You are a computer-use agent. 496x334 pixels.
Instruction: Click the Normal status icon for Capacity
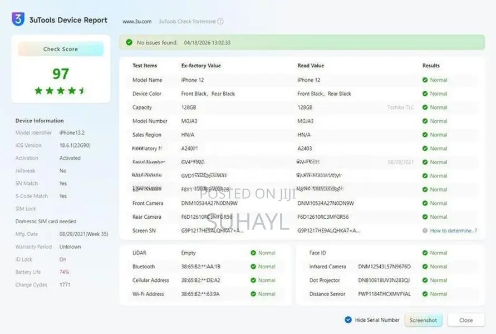pos(425,107)
